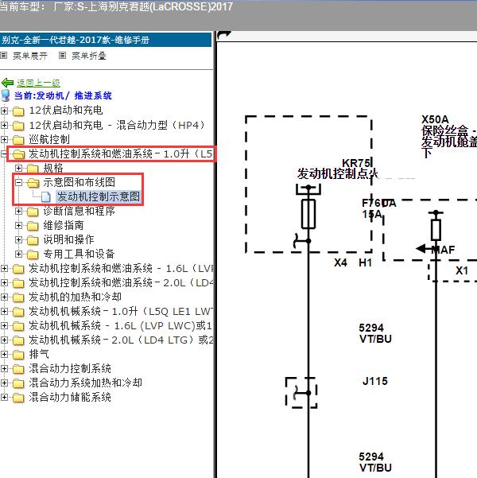Image resolution: width=477 pixels, height=478 pixels.
Task: Expand the 混合动力控制系统 node
Action: coord(4,368)
